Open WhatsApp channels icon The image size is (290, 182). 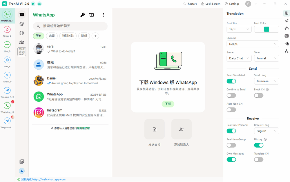pos(22,33)
